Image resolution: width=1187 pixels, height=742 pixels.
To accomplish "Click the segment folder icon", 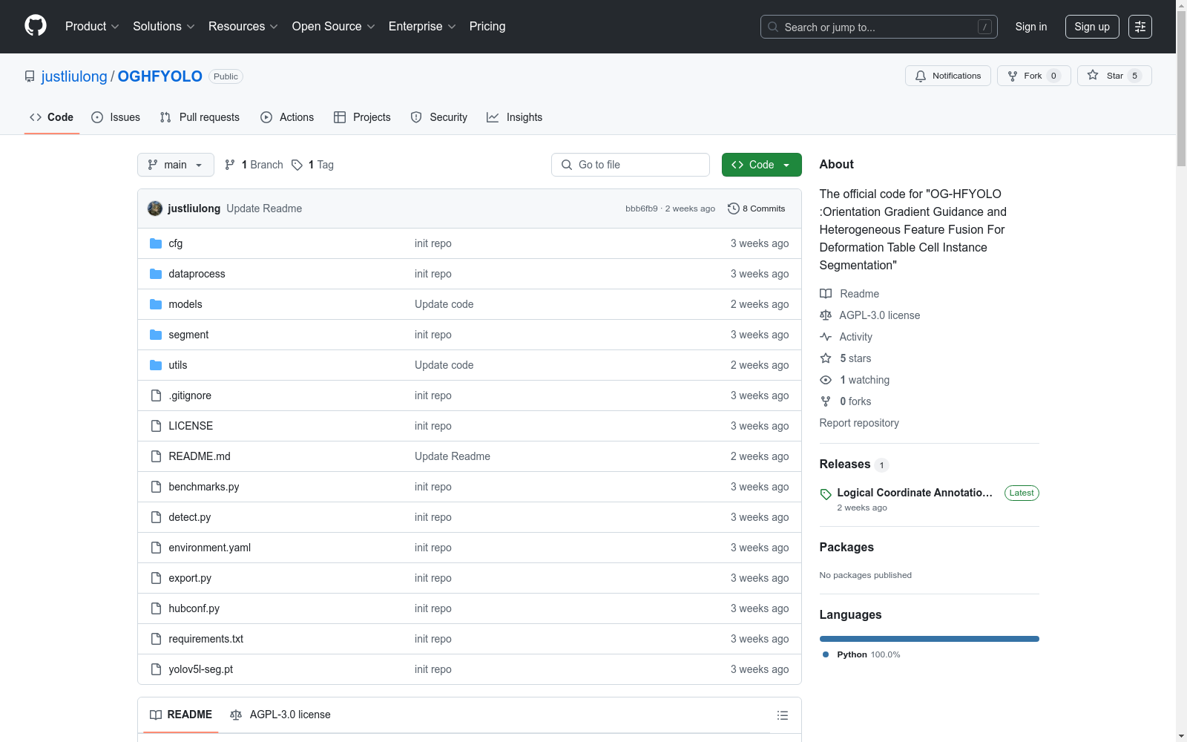I will tap(156, 335).
